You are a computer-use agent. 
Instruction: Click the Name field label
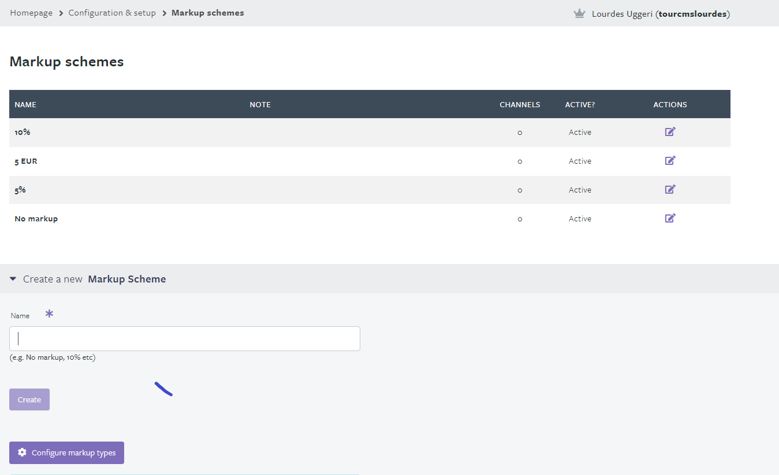pos(20,316)
